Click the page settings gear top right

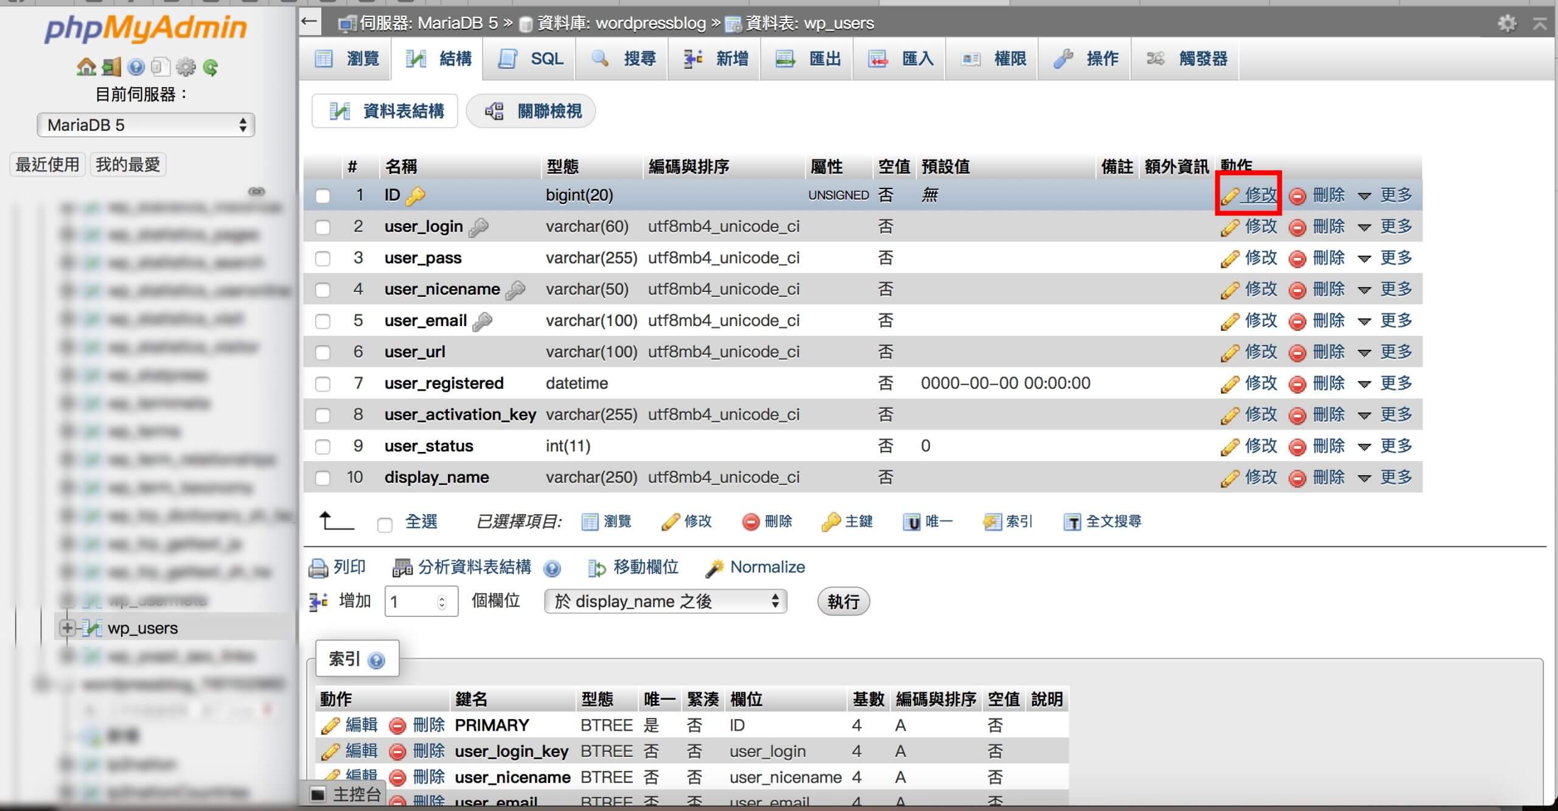[x=1507, y=23]
